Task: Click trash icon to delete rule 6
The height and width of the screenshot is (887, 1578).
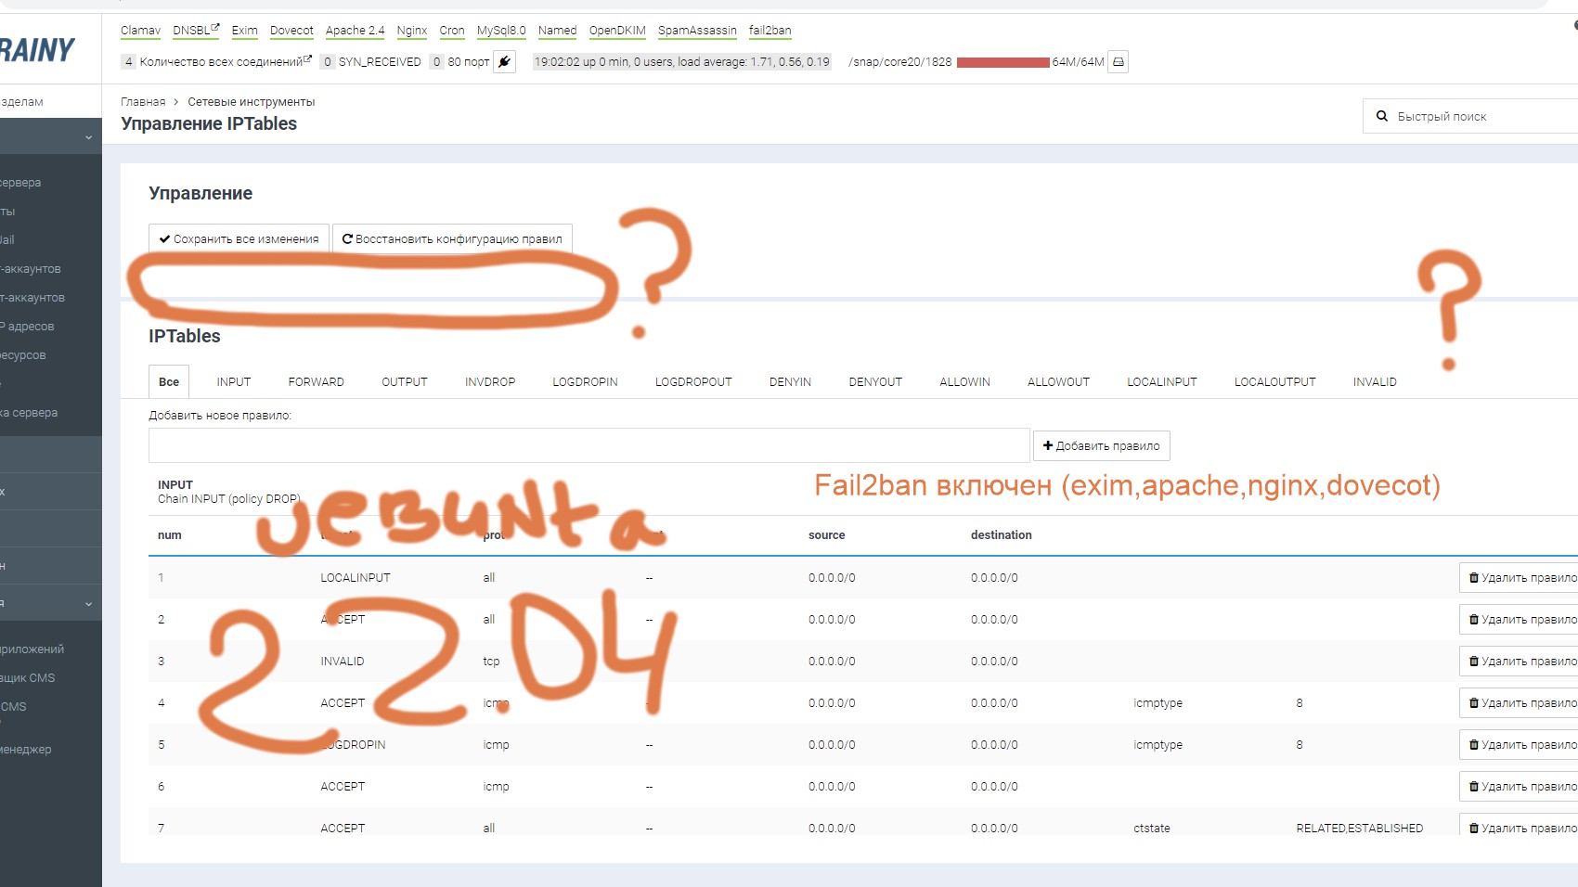Action: coord(1473,787)
